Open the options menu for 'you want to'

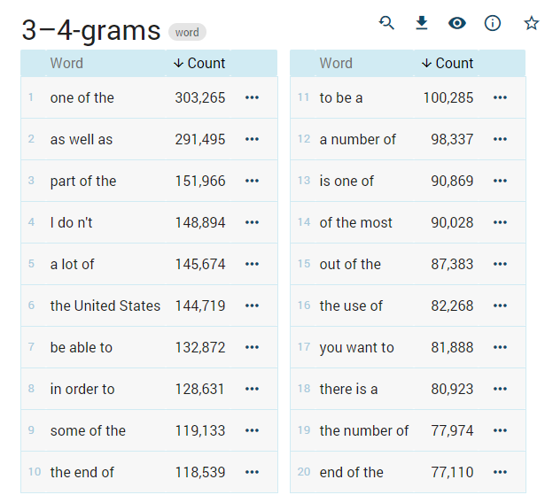pos(500,347)
